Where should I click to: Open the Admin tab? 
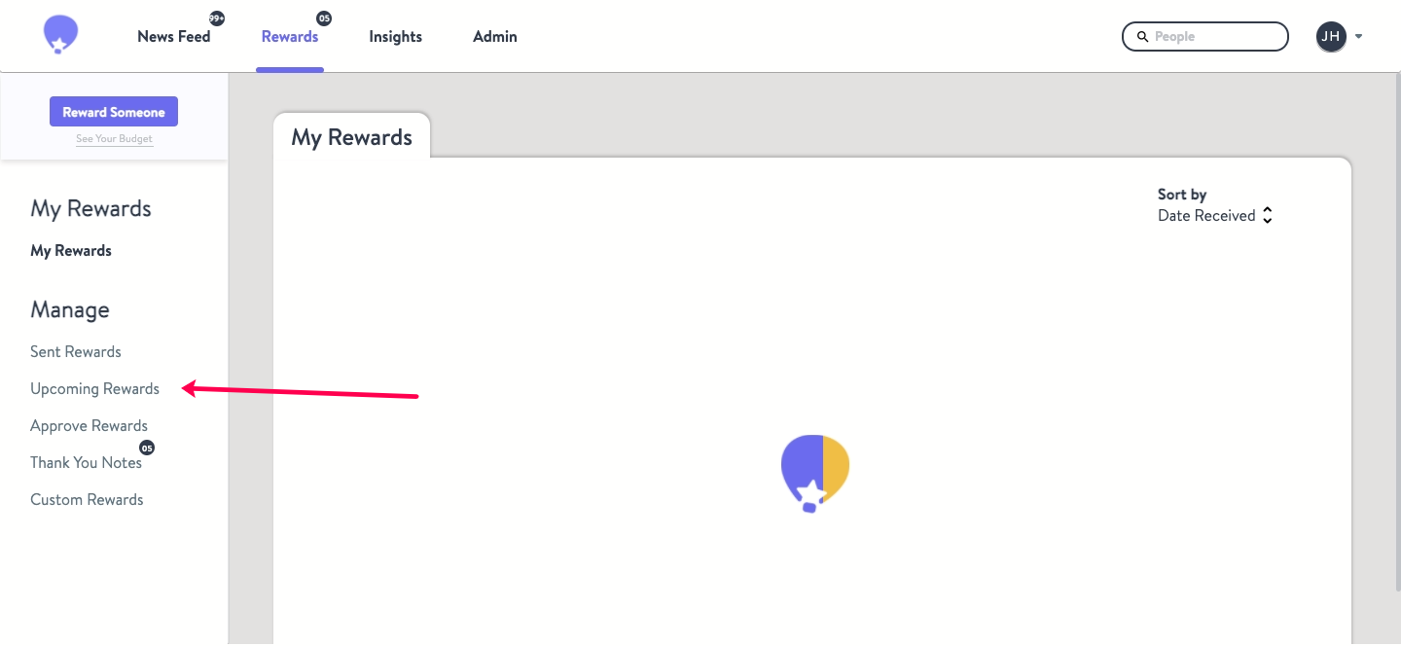click(x=495, y=37)
